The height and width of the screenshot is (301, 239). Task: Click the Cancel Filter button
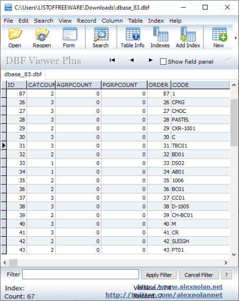click(199, 275)
